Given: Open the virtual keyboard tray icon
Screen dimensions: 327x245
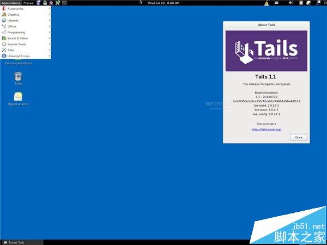Looking at the screenshot, I should 276,3.
